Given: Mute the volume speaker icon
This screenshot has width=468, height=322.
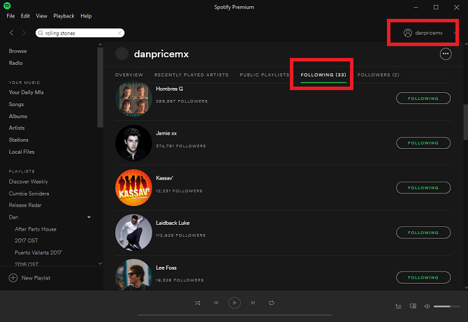Looking at the screenshot, I should click(x=426, y=306).
